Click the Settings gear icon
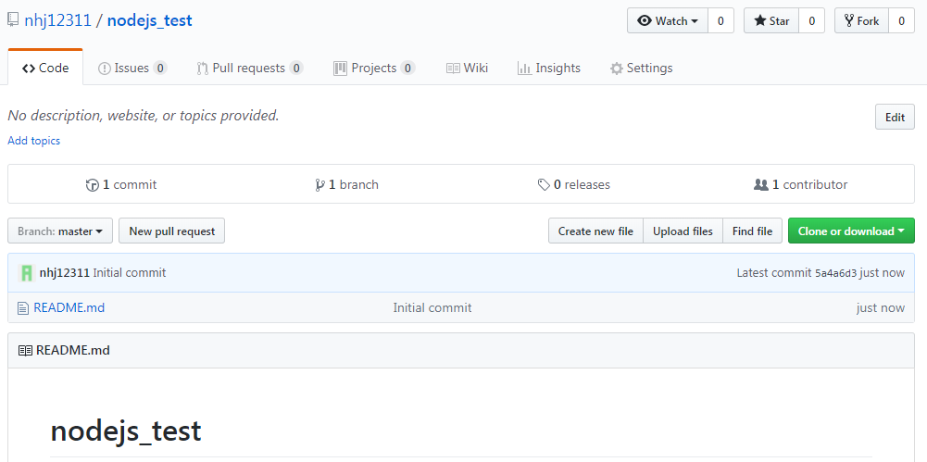The width and height of the screenshot is (927, 462). tap(617, 69)
